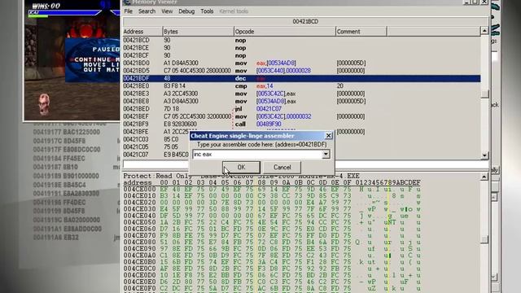The height and width of the screenshot is (293, 521).
Task: Click the Bytes column header
Action: 198,32
